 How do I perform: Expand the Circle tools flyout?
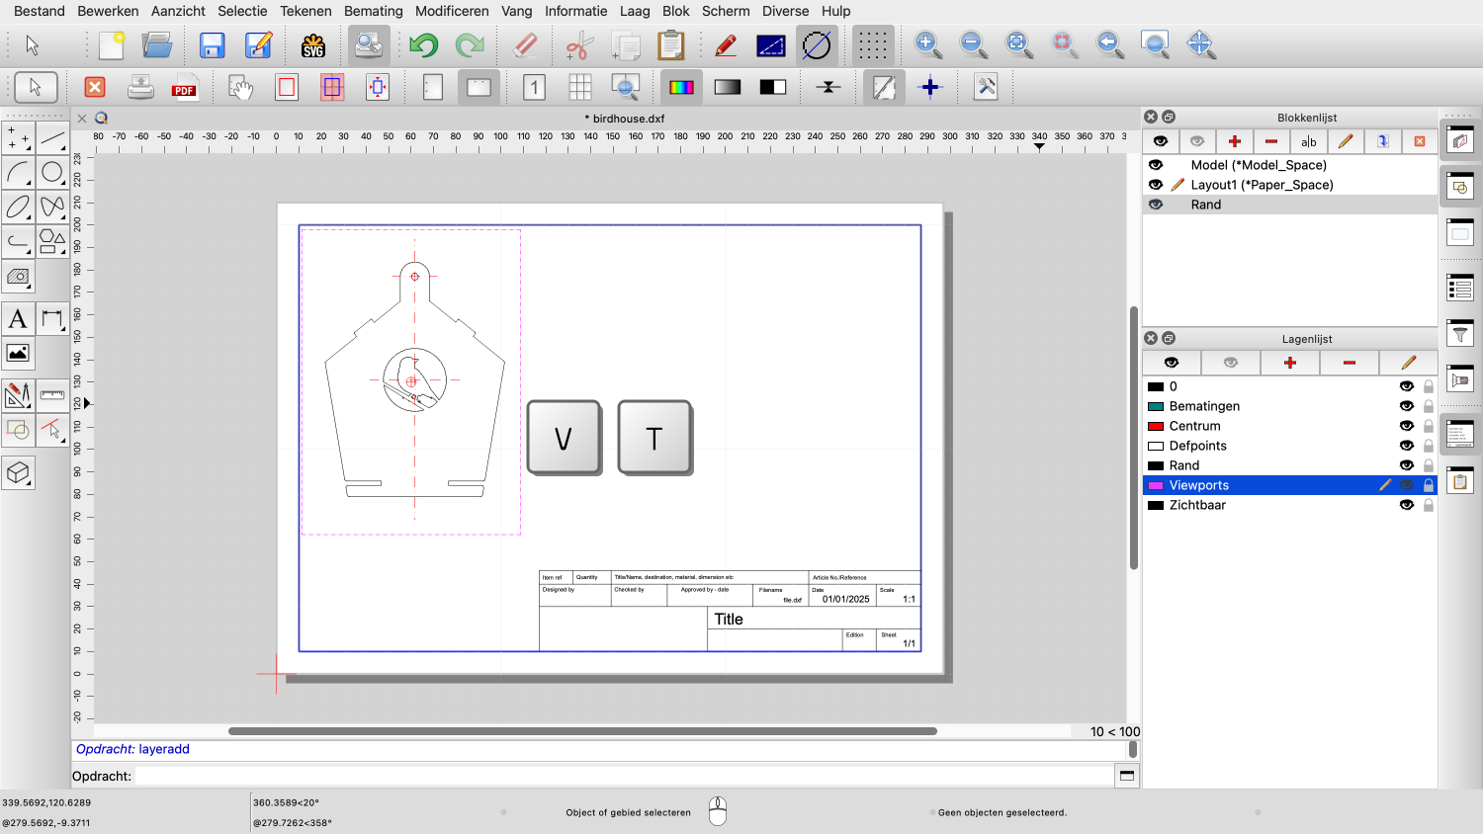coord(52,172)
